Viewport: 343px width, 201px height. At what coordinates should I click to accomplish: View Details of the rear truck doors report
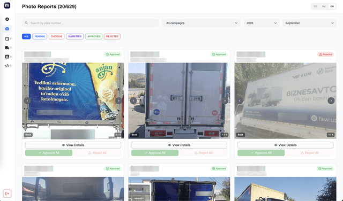[x=179, y=145]
